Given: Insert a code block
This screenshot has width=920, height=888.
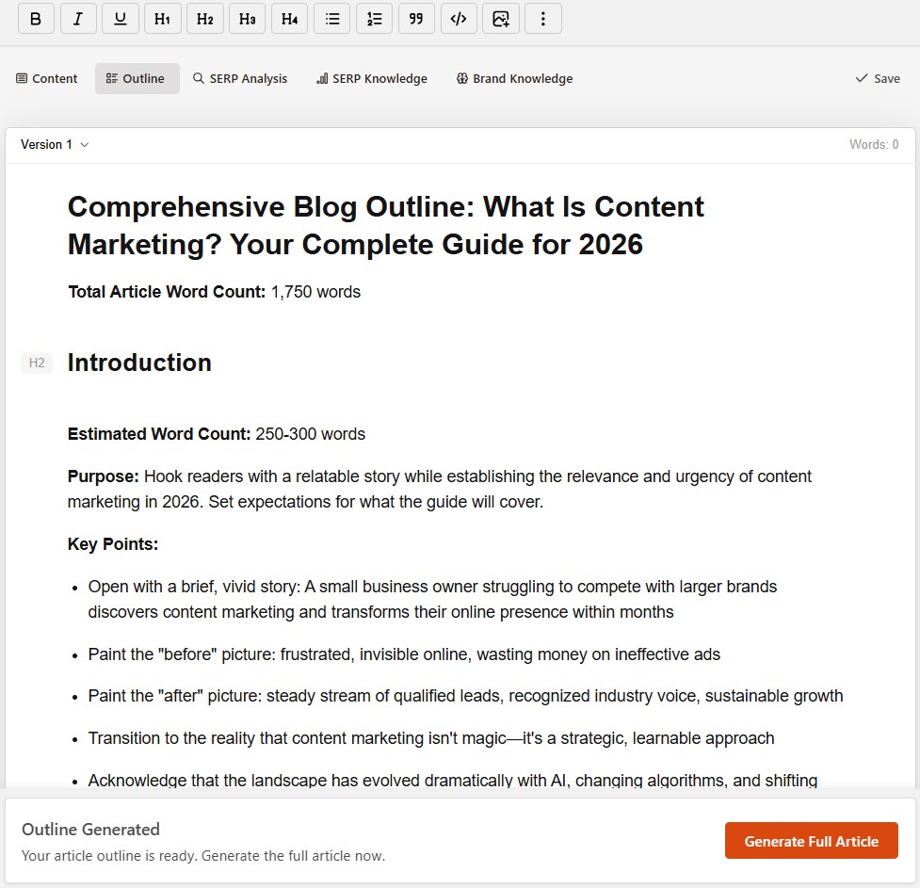Looking at the screenshot, I should click(459, 18).
